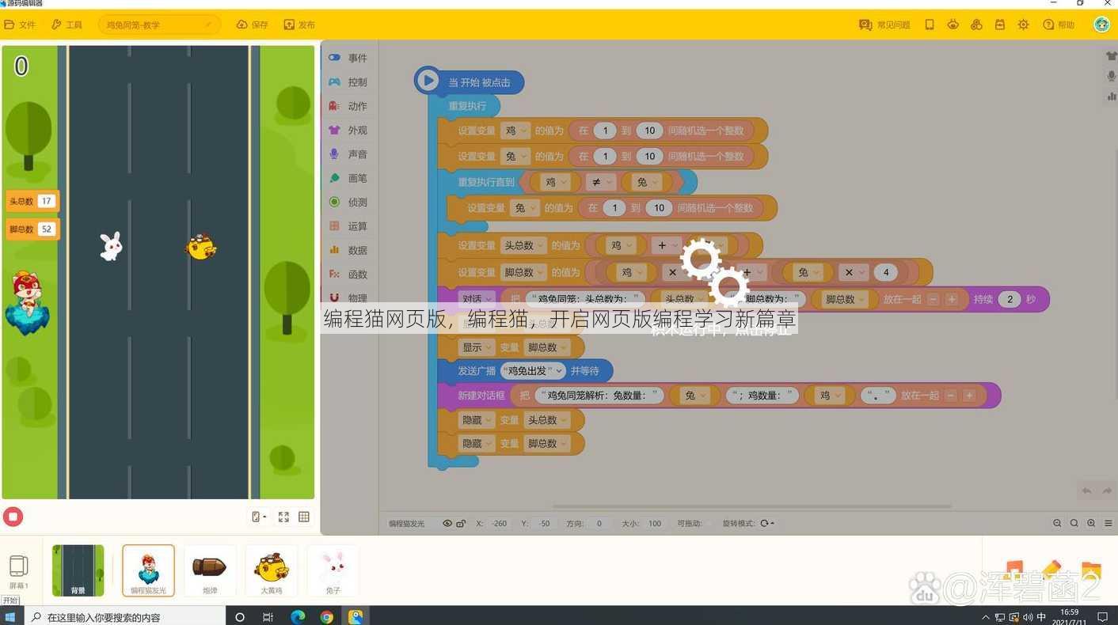The height and width of the screenshot is (625, 1118).
Task: Select the 控制 block category
Action: 348,81
